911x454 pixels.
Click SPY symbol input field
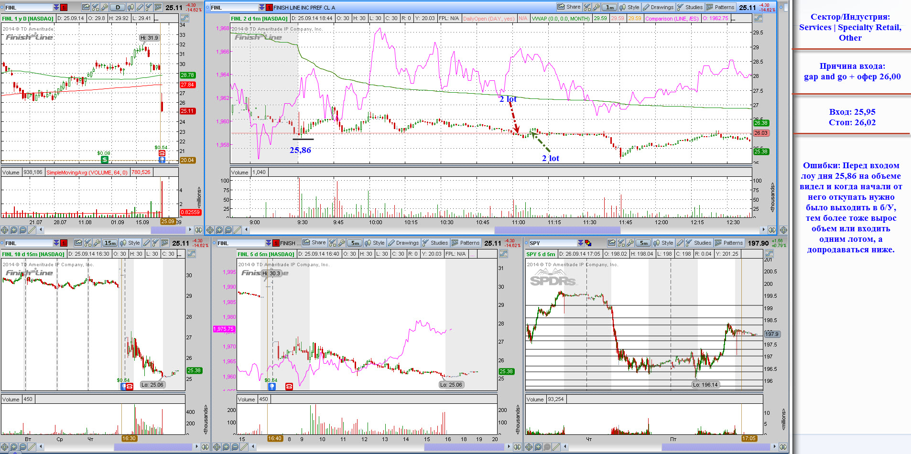[553, 243]
